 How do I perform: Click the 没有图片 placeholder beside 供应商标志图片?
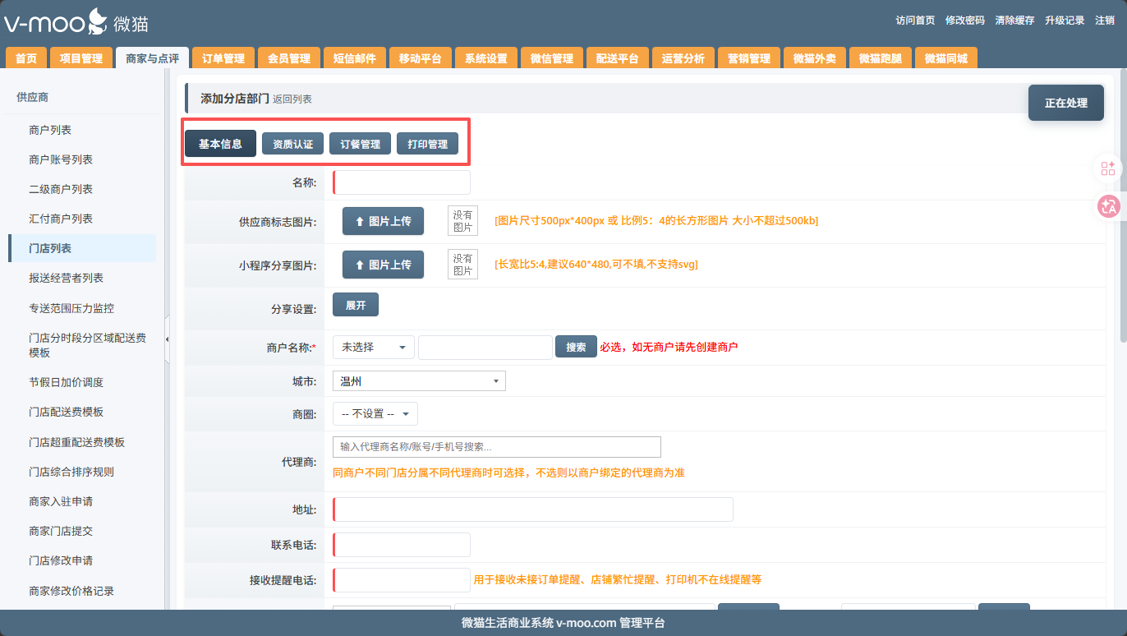[x=462, y=221]
